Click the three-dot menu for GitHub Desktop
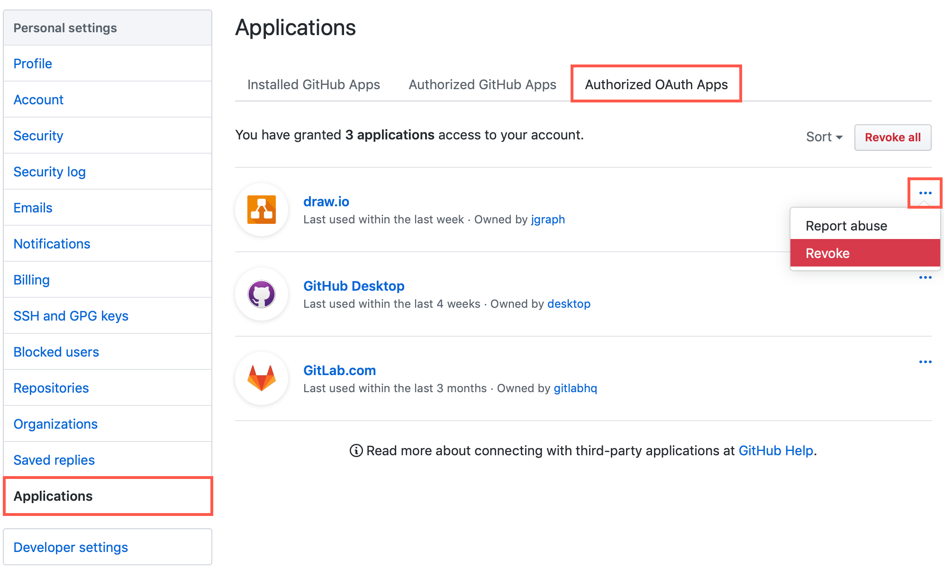The height and width of the screenshot is (570, 944). 925,277
